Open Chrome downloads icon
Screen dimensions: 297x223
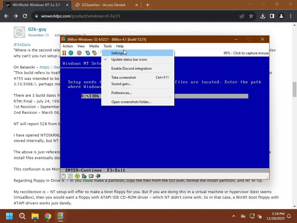click(x=263, y=16)
